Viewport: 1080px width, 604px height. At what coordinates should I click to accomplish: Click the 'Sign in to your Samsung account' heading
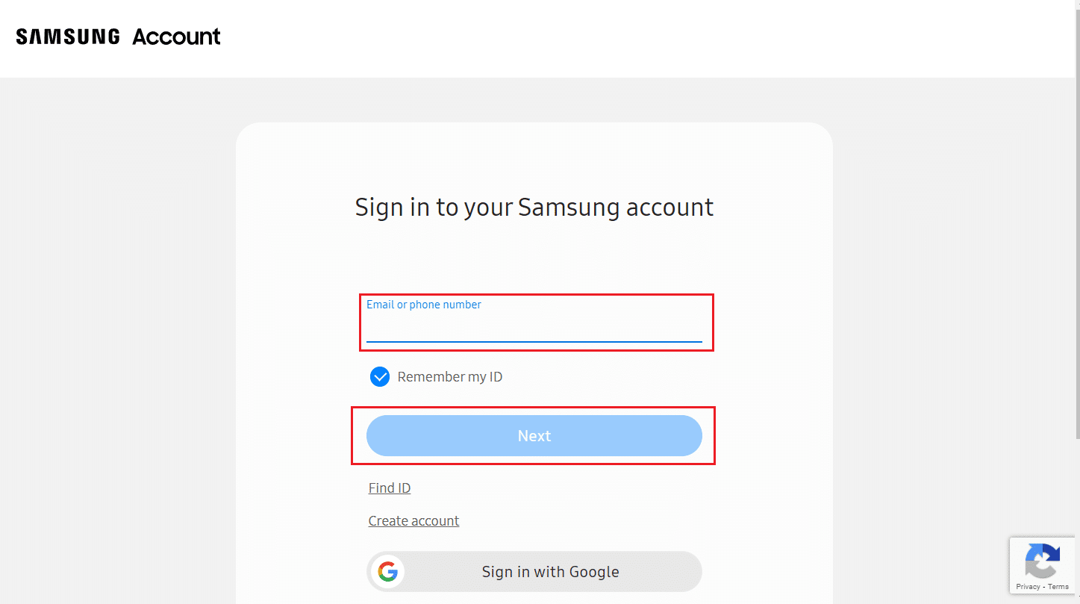point(534,207)
